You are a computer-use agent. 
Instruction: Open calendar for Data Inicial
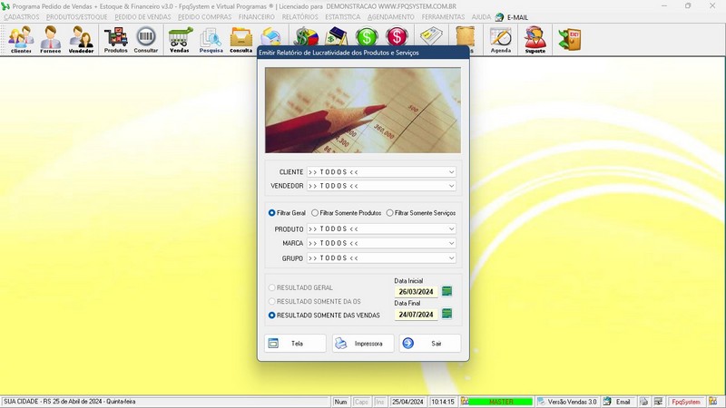[446, 291]
